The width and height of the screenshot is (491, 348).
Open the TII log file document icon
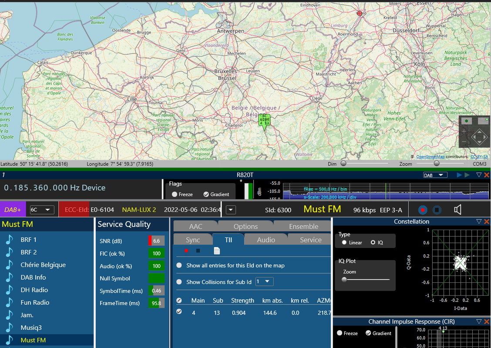tap(217, 251)
